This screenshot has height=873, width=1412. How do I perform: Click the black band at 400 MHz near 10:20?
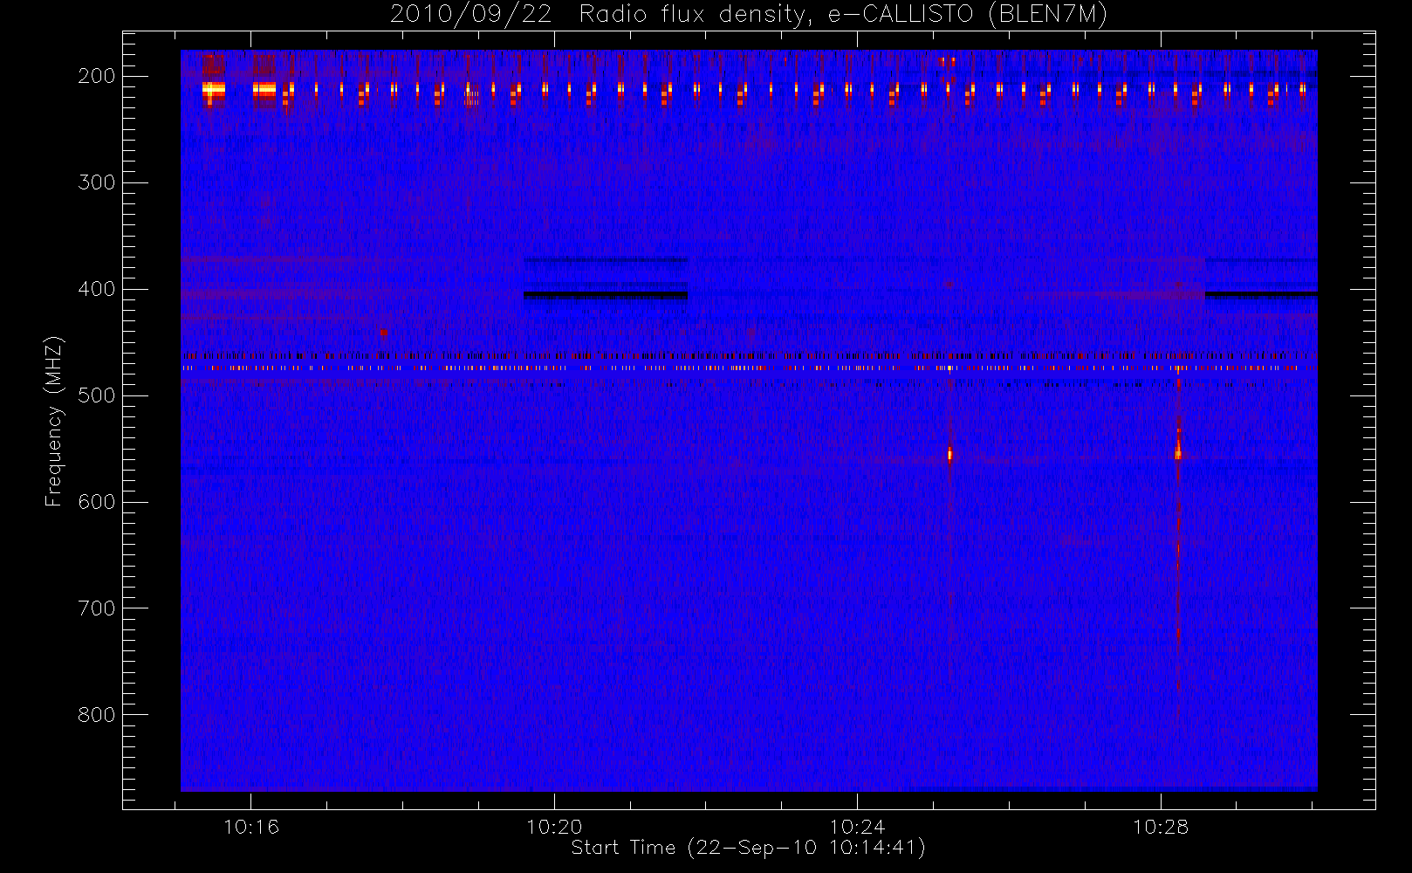(606, 296)
